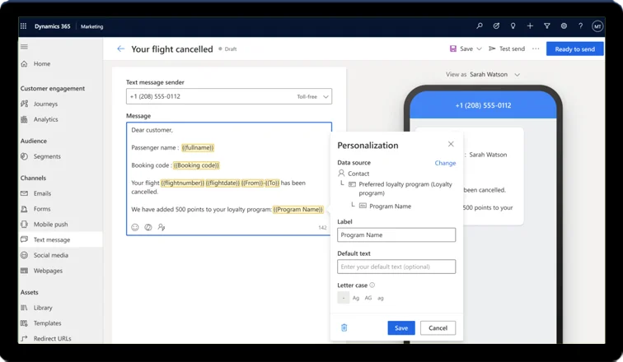Click the search icon in top bar
This screenshot has width=623, height=362.
click(480, 26)
